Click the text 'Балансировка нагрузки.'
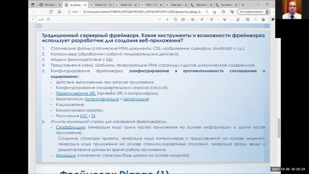Image resolution: width=309 pixels, height=174 pixels. click(x=80, y=110)
